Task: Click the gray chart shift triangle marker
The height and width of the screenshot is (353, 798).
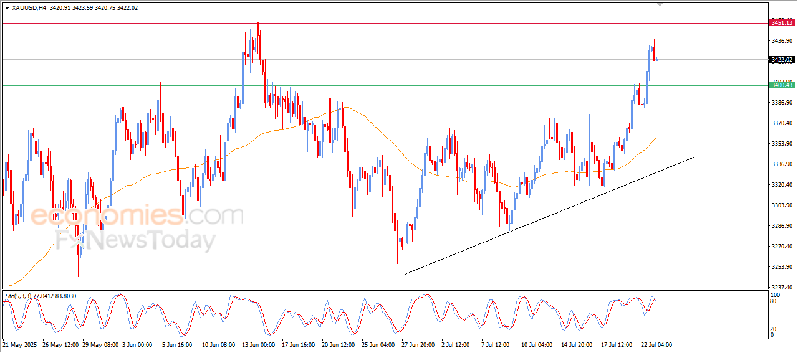Action: [661, 4]
